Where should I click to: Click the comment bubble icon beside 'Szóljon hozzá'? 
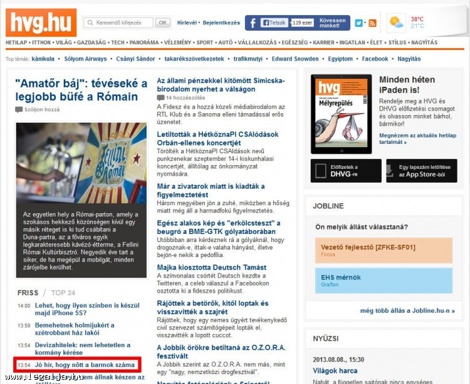19,109
